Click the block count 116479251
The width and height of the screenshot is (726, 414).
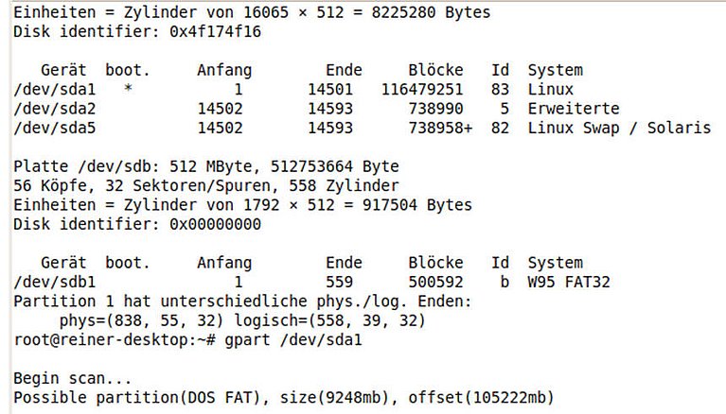click(423, 90)
